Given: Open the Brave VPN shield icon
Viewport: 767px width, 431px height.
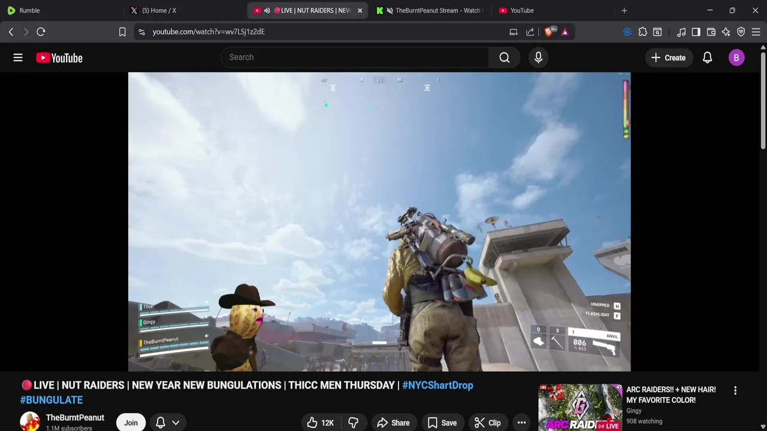Looking at the screenshot, I should [741, 32].
